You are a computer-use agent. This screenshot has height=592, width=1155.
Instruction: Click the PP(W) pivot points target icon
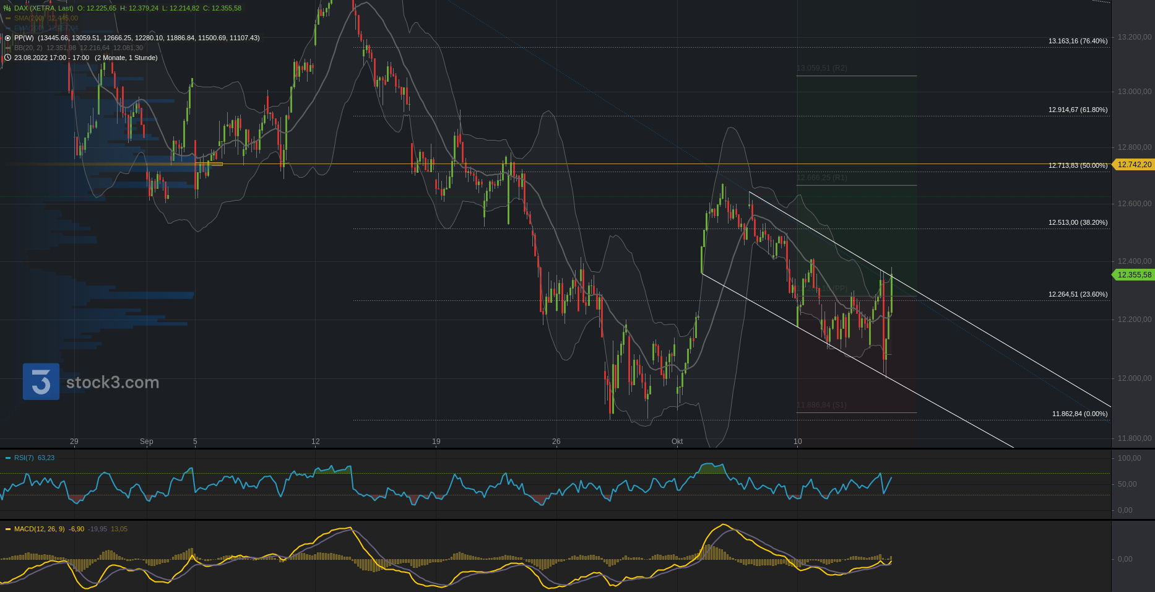click(x=7, y=38)
